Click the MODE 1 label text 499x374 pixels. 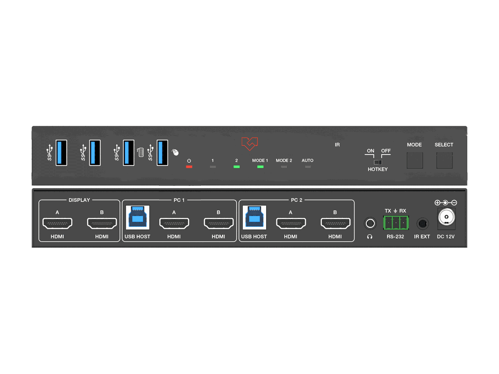260,160
